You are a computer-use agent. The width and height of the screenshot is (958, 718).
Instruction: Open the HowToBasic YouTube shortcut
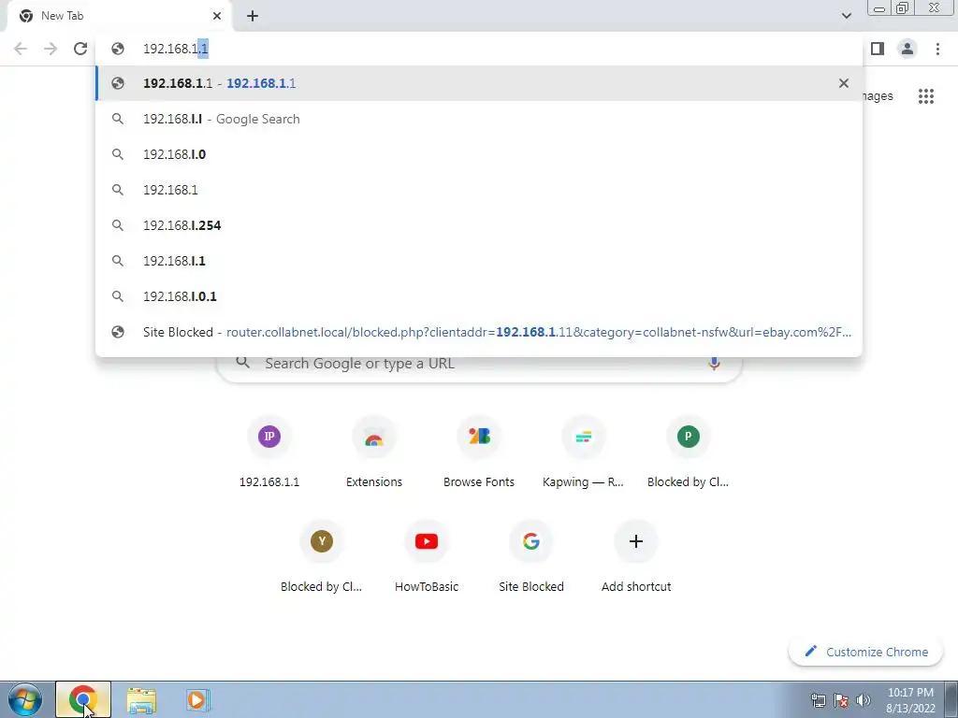427,557
